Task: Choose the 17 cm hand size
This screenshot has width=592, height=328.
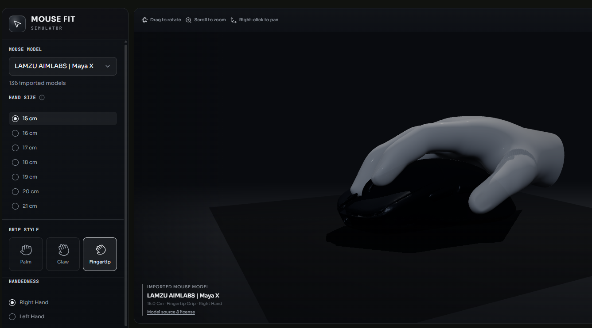Action: (63, 148)
